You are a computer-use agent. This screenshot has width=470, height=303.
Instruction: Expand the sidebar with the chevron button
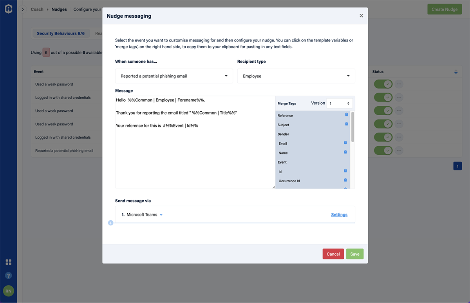pyautogui.click(x=23, y=9)
